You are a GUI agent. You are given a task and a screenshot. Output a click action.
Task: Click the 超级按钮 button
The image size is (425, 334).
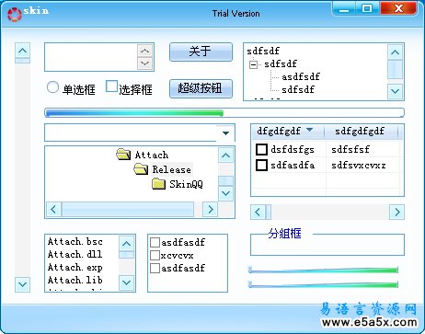(x=201, y=88)
